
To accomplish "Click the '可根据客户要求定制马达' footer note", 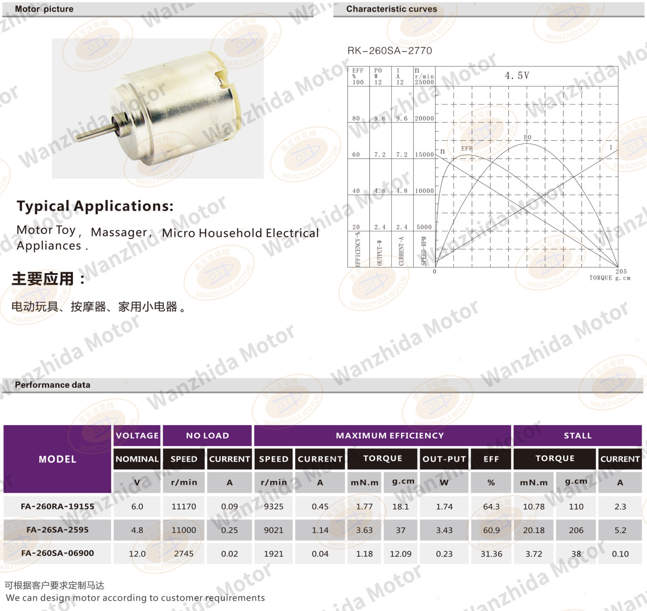I will pyautogui.click(x=55, y=585).
